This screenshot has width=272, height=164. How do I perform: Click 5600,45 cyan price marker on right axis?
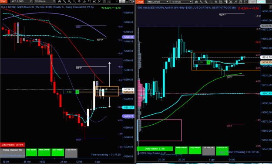(266, 94)
